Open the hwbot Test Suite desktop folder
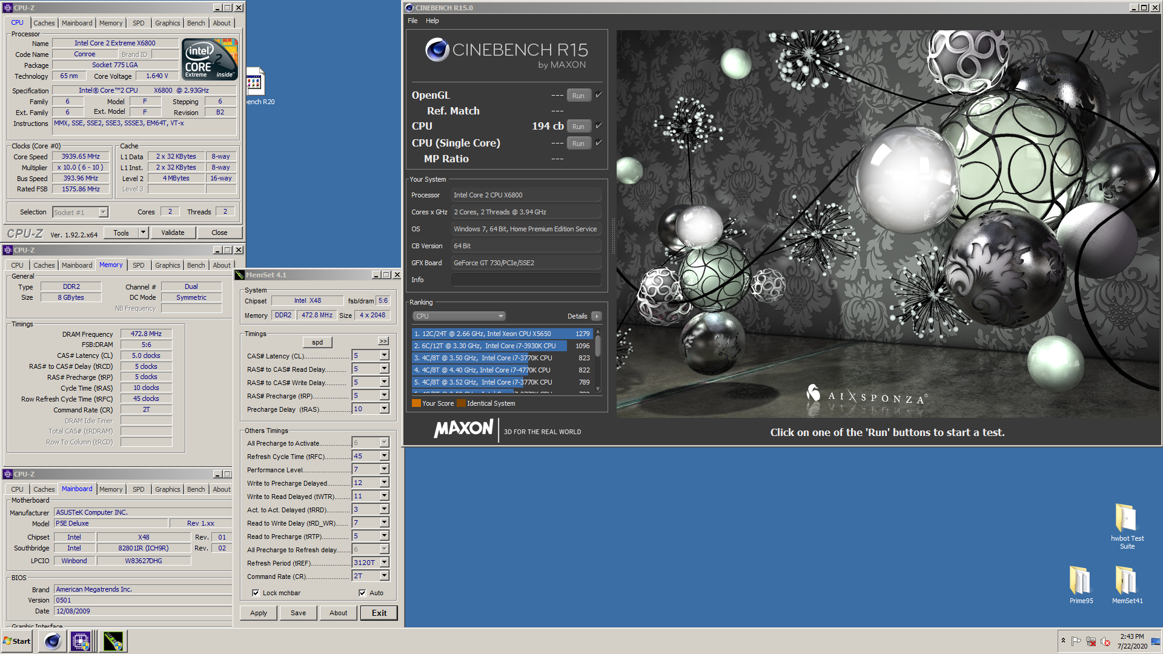The image size is (1163, 654). click(x=1127, y=526)
